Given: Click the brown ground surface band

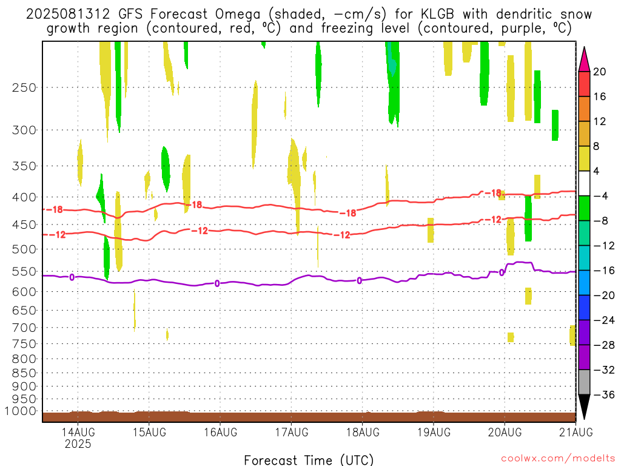Looking at the screenshot, I should tap(309, 417).
